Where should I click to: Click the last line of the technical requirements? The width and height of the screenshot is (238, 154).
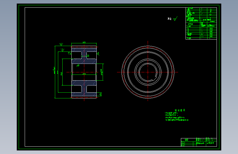click(x=177, y=120)
